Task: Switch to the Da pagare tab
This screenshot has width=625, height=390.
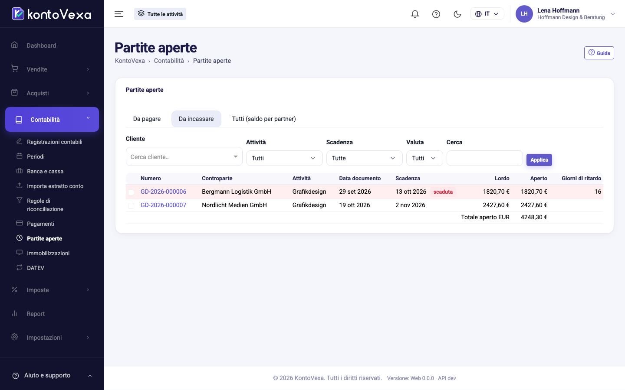Action: tap(147, 119)
